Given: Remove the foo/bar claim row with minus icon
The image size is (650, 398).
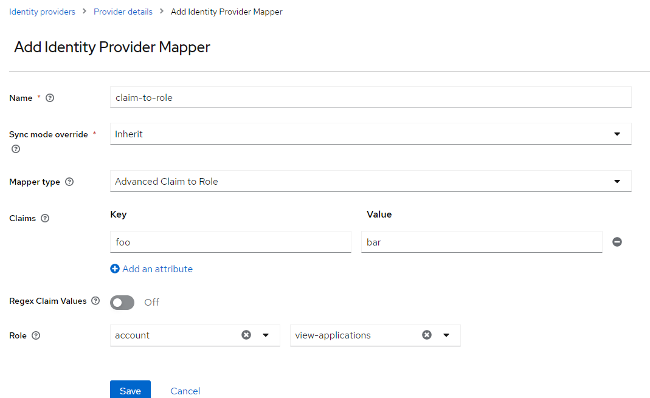Looking at the screenshot, I should pos(617,241).
